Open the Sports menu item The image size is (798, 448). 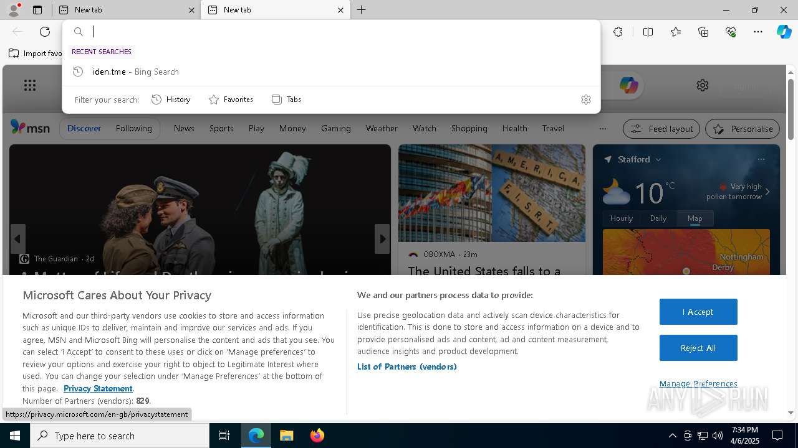point(221,128)
